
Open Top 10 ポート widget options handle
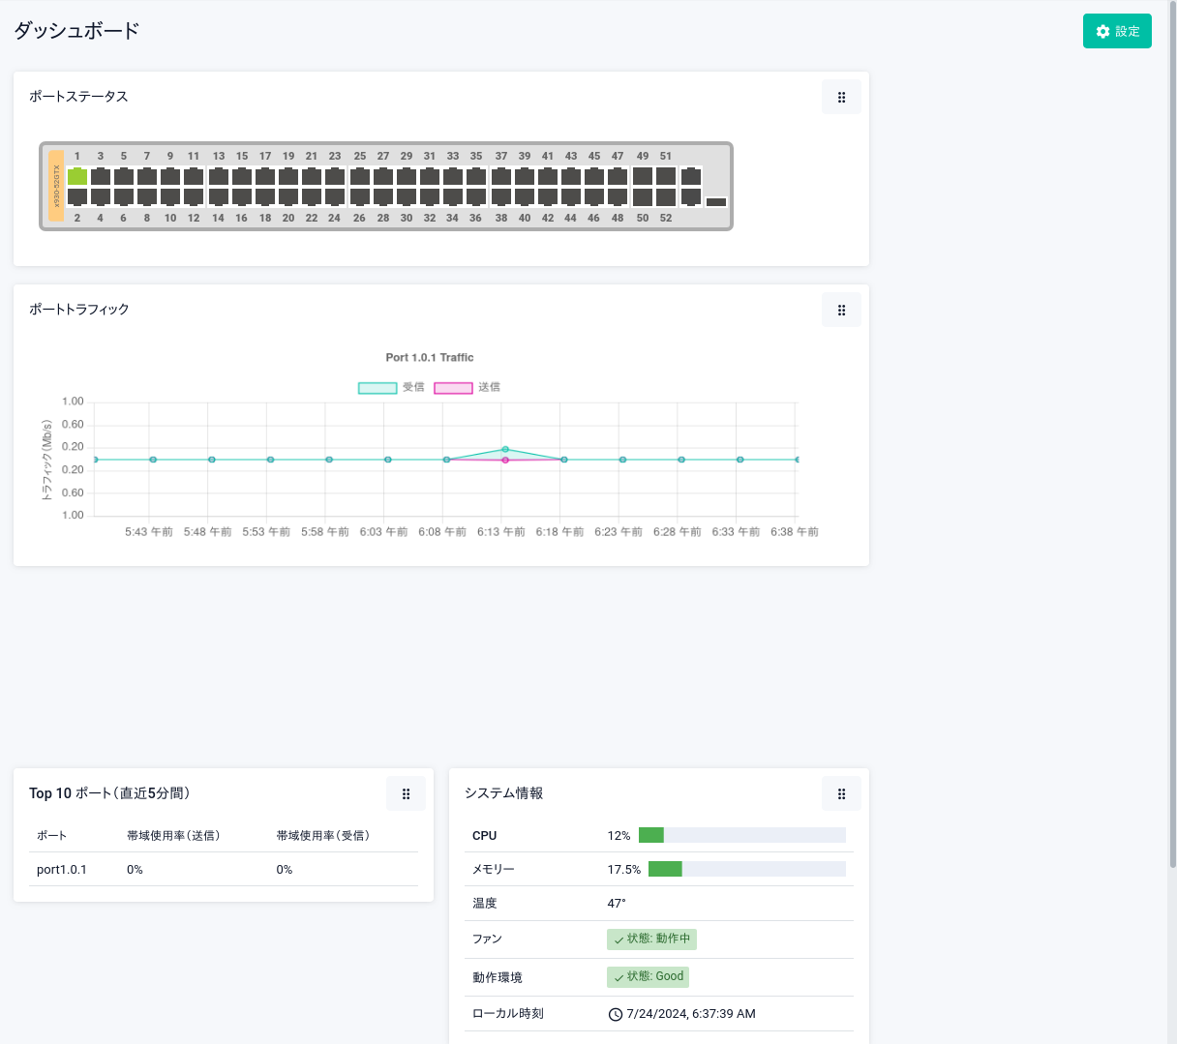pyautogui.click(x=406, y=793)
